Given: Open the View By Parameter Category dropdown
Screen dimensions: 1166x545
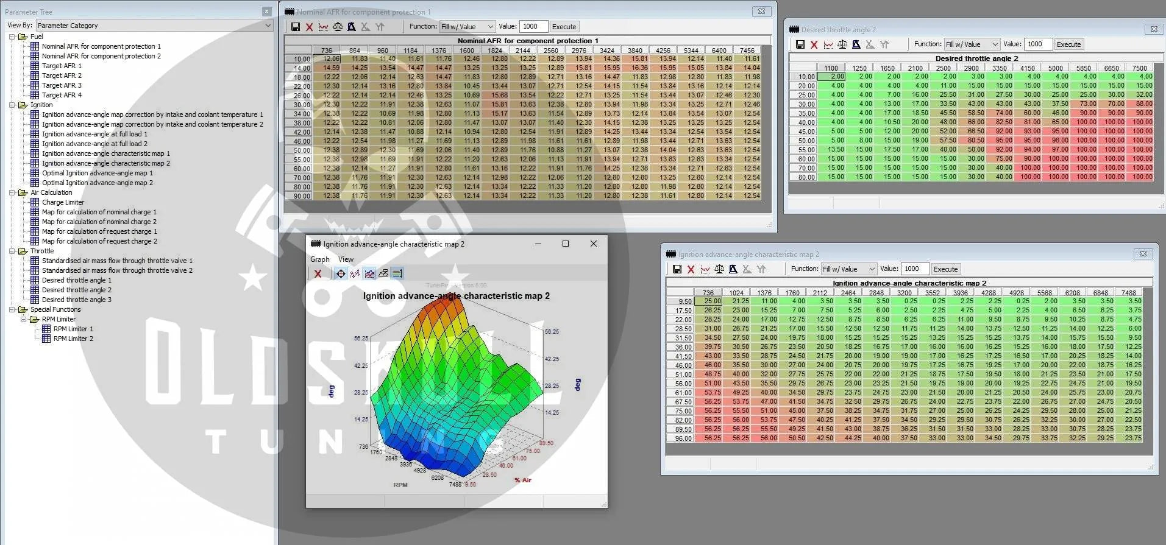Looking at the screenshot, I should point(154,26).
